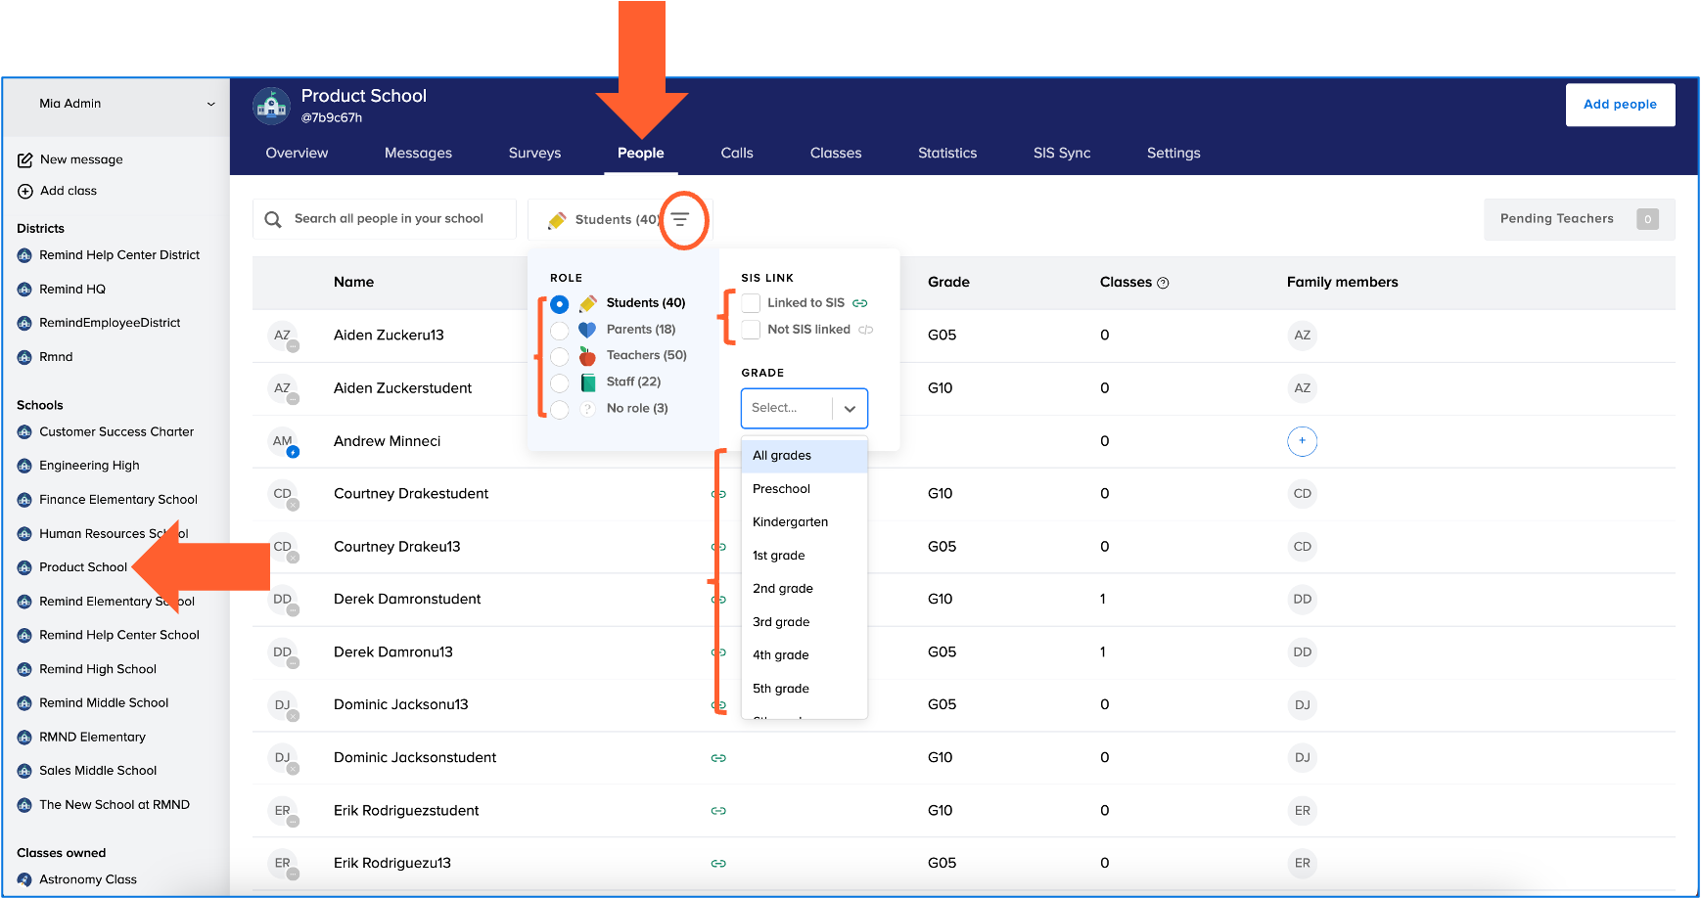The height and width of the screenshot is (898, 1701).
Task: Check the Not SIS linked checkbox
Action: [751, 330]
